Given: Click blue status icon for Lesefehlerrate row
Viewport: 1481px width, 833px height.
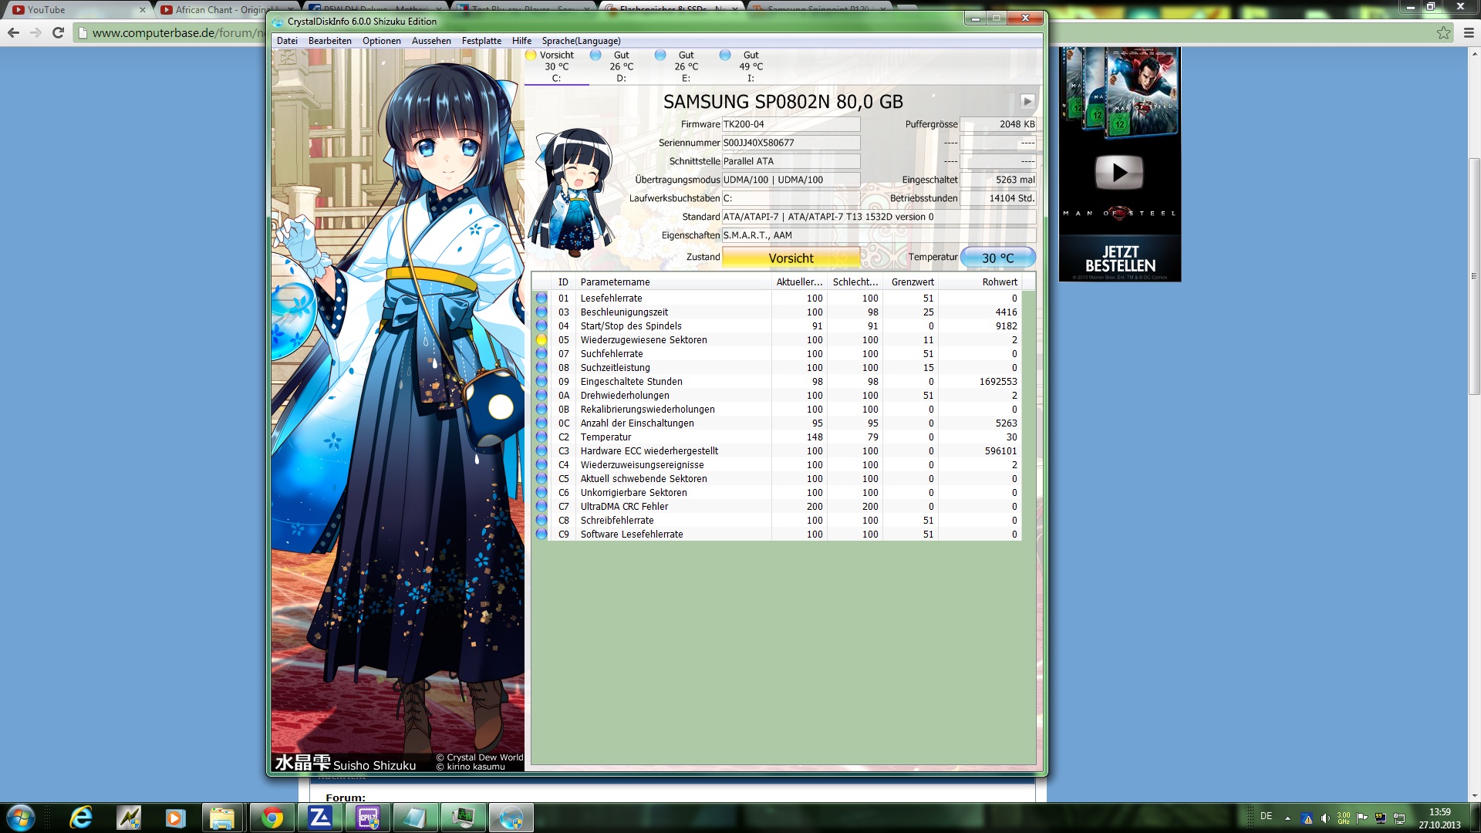Looking at the screenshot, I should pos(541,298).
